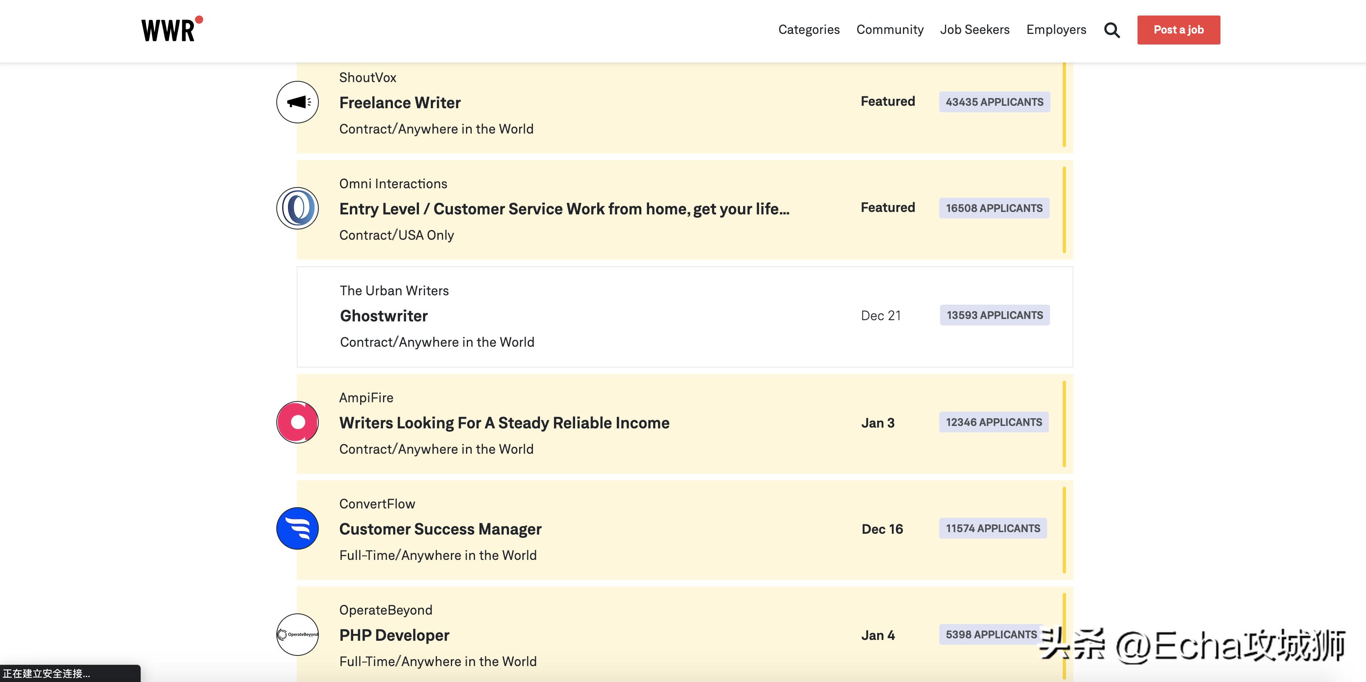Click the Omni Interactions company logo
The height and width of the screenshot is (682, 1366).
tap(298, 208)
